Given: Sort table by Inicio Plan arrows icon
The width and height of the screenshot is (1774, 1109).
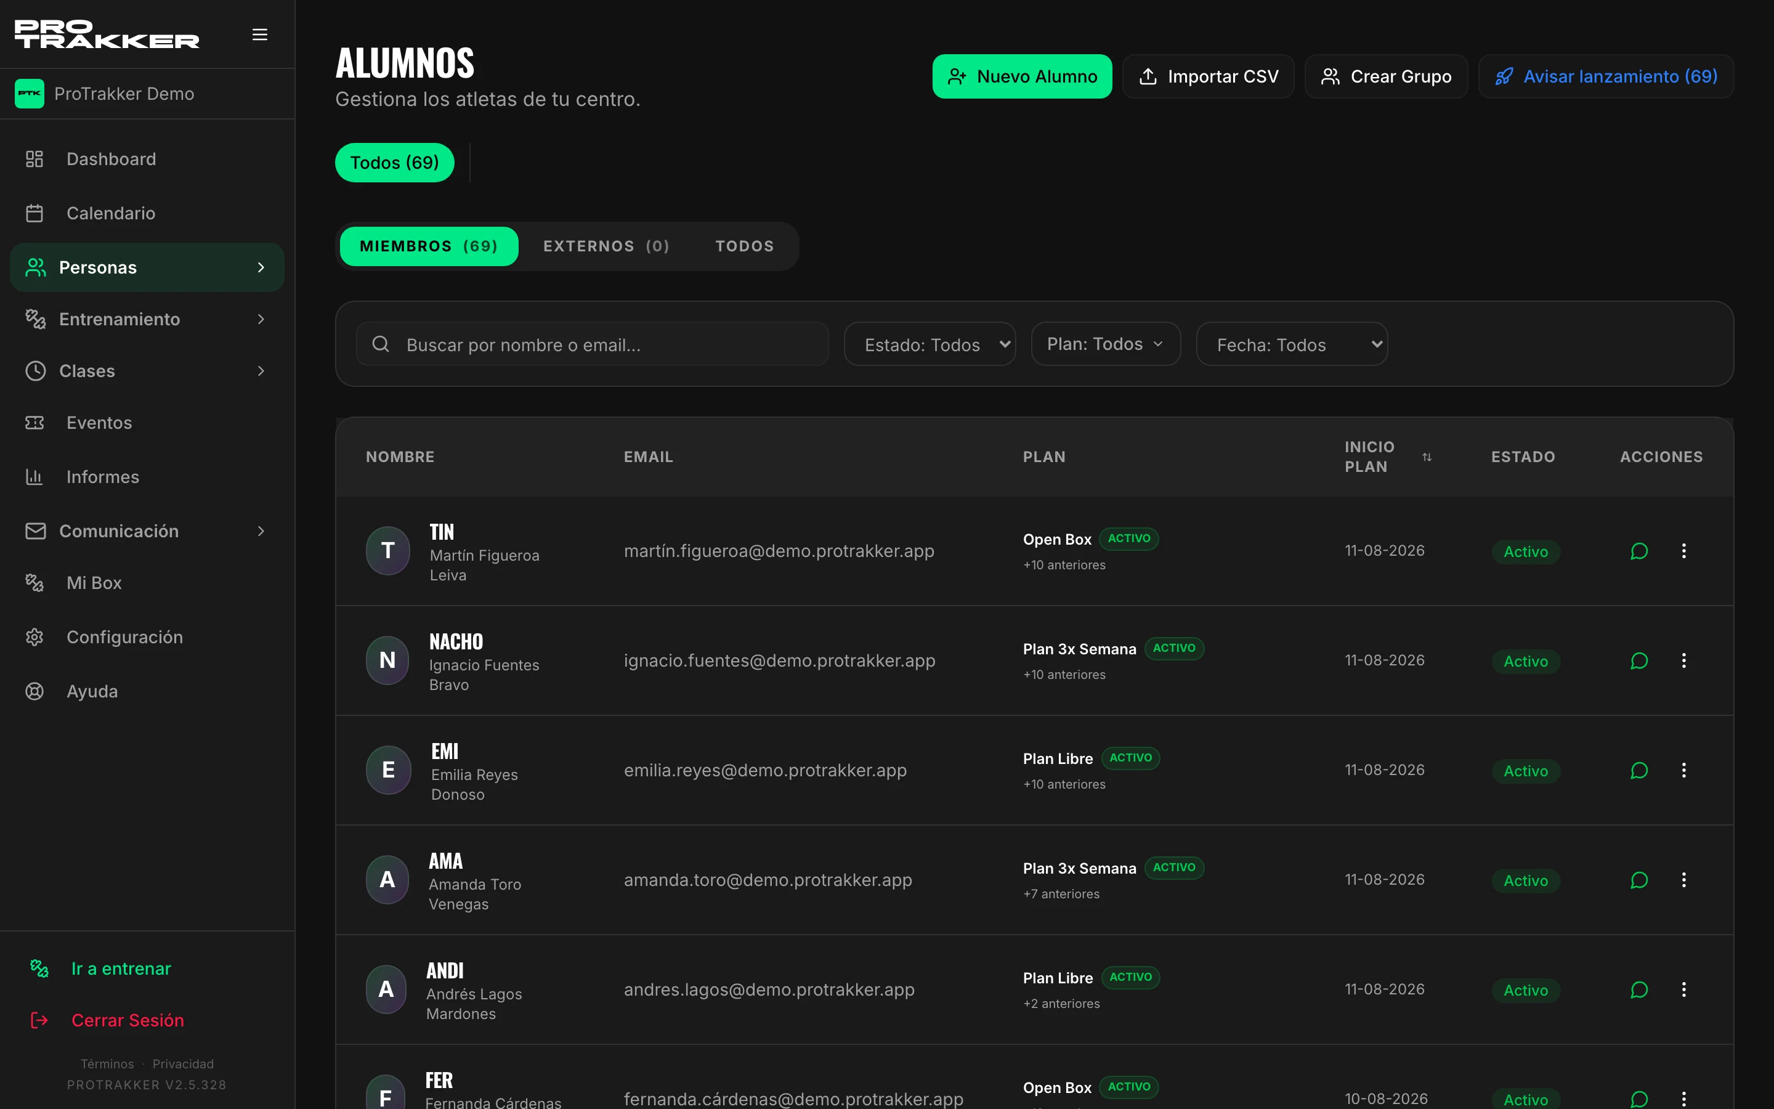Looking at the screenshot, I should [x=1427, y=457].
